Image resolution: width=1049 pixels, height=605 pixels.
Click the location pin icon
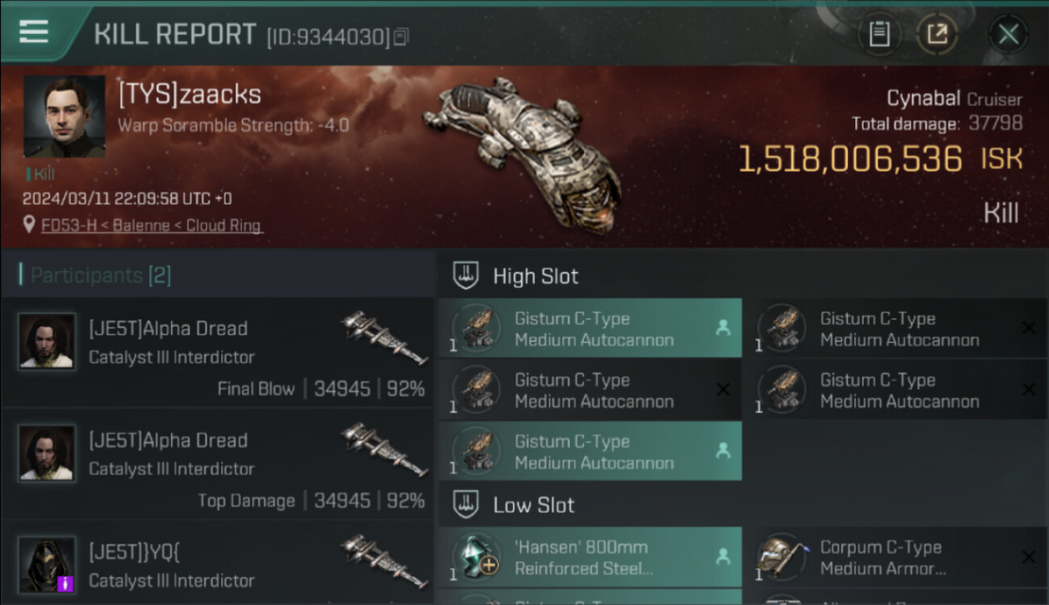point(30,225)
